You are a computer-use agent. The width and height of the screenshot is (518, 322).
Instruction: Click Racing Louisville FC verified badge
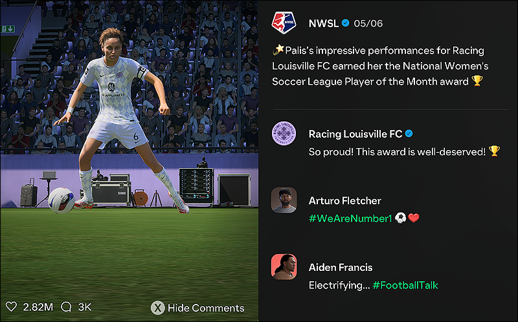409,134
